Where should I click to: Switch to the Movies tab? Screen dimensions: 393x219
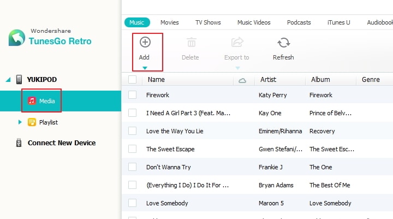(x=170, y=22)
